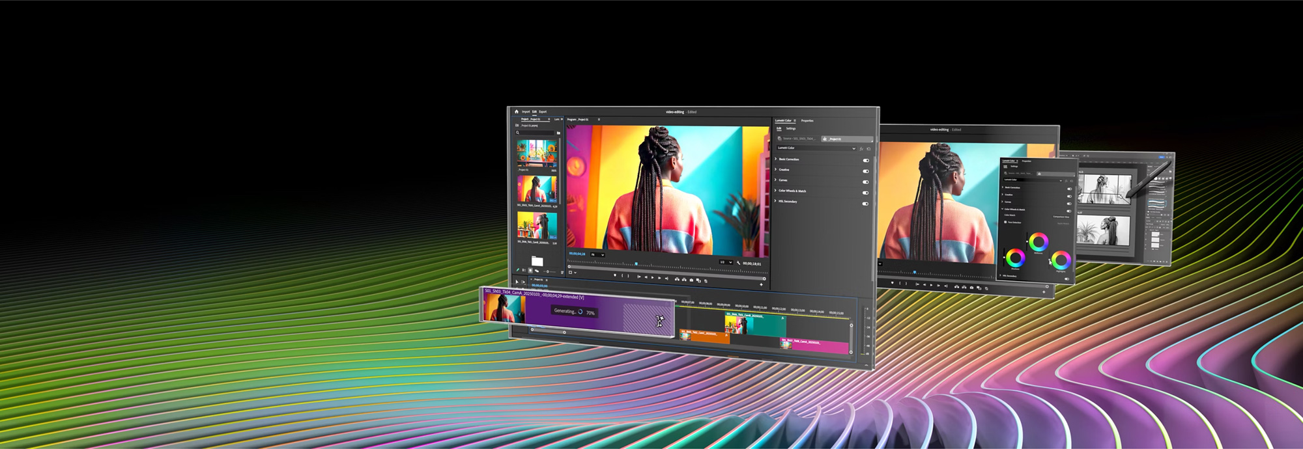Click the Shadows color wheel in second window
This screenshot has height=449, width=1303.
[1016, 258]
